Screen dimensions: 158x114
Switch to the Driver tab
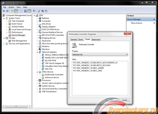coord(81,39)
